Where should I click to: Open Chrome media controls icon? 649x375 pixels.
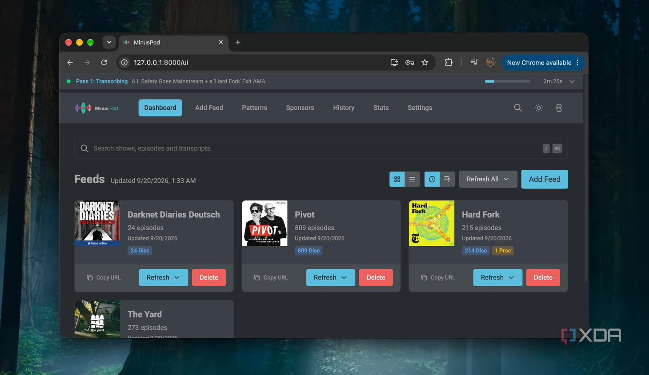coord(474,63)
